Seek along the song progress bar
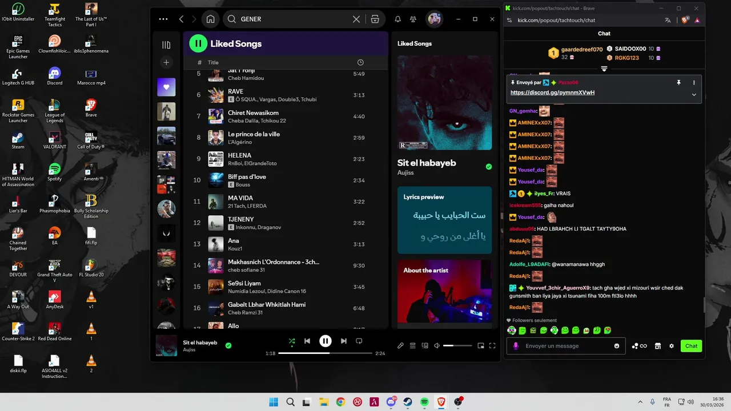Screen dimensions: 731x411 point(325,353)
